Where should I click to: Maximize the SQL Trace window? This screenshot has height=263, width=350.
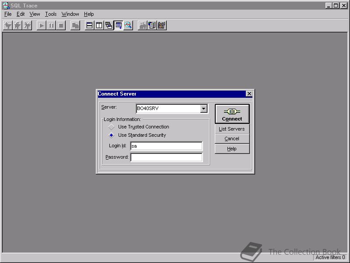click(x=336, y=6)
